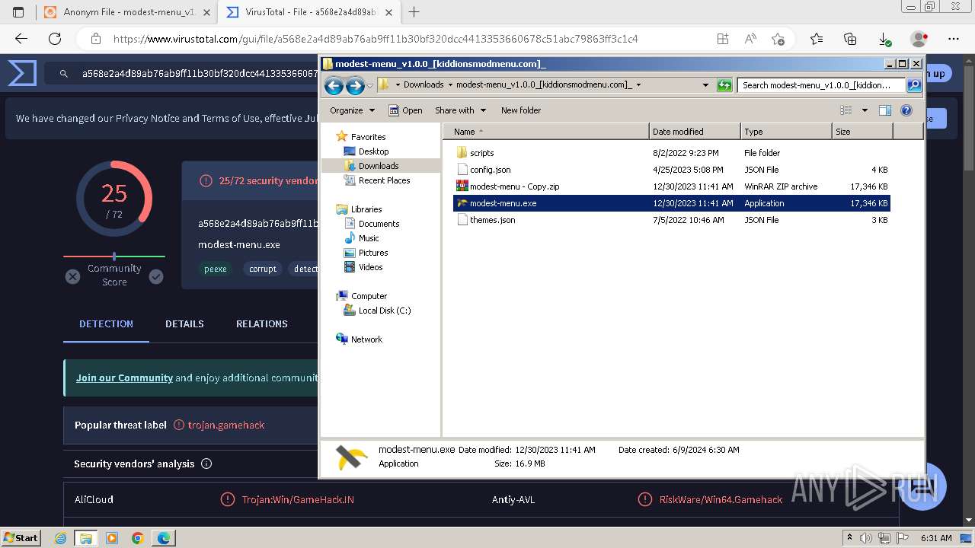Select modest-menu - Copy.zip archive
Viewport: 975px width, 548px height.
click(x=514, y=186)
